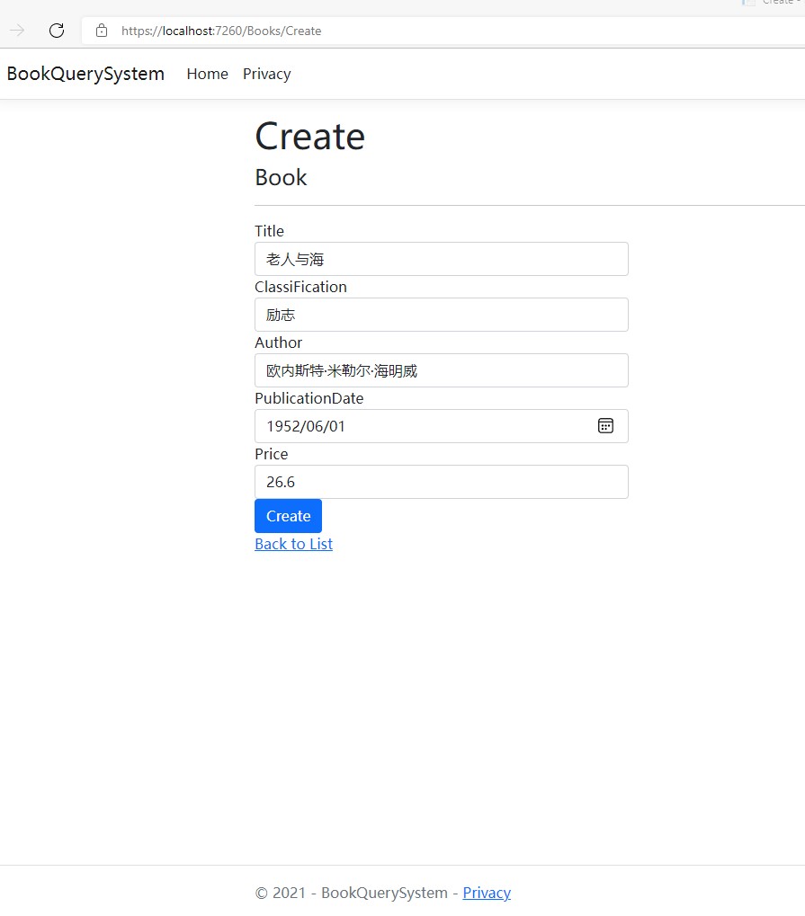Select the PublicationDate date field
This screenshot has height=916, width=805.
pyautogui.click(x=442, y=426)
